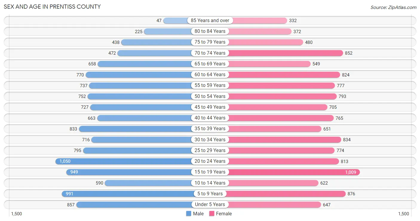The width and height of the screenshot is (420, 221).
Task: Click the chart title Sex and Age in Prentiss County
Action: pos(52,7)
